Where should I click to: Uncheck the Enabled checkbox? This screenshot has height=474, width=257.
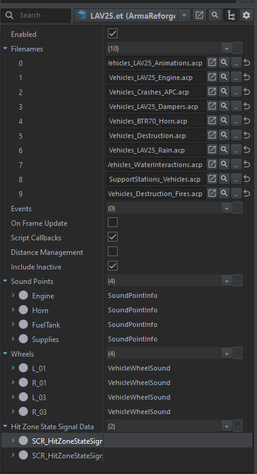coord(113,33)
